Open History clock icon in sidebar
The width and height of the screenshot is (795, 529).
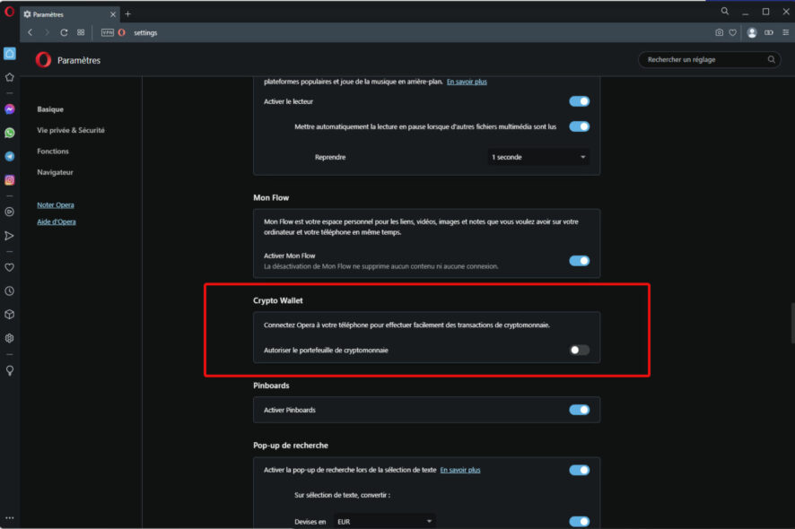(10, 291)
